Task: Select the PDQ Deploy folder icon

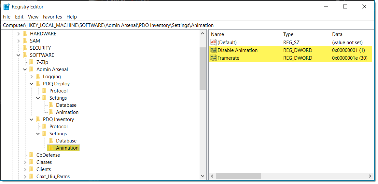Action: (38, 84)
